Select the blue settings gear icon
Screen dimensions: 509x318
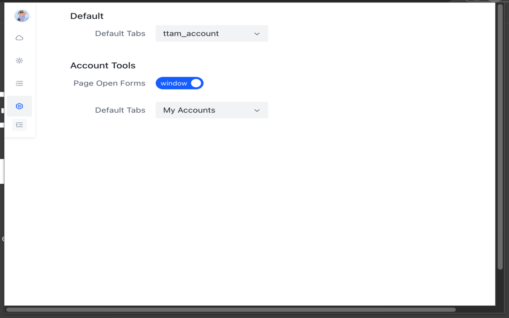(x=19, y=106)
